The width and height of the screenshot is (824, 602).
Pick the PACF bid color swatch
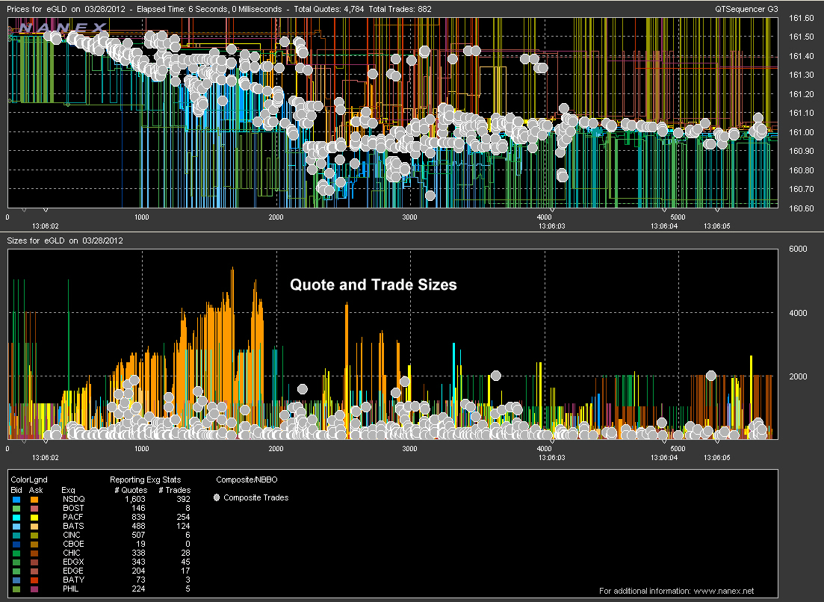[16, 518]
